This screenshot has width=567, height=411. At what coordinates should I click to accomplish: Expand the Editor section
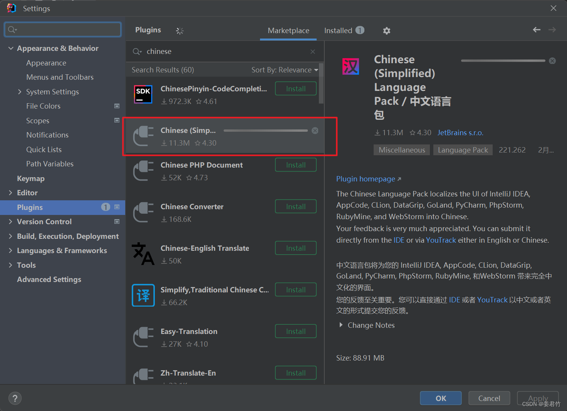pyautogui.click(x=11, y=193)
